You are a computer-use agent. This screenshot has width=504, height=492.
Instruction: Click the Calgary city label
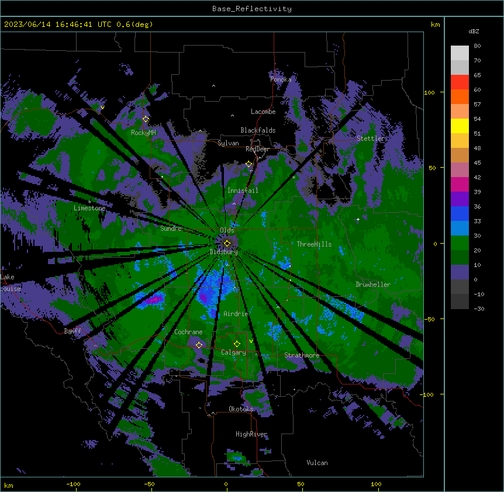pyautogui.click(x=233, y=352)
